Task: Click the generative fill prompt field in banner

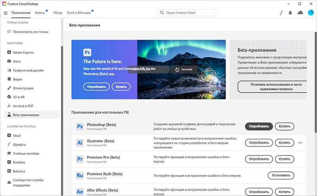Action: pyautogui.click(x=149, y=69)
